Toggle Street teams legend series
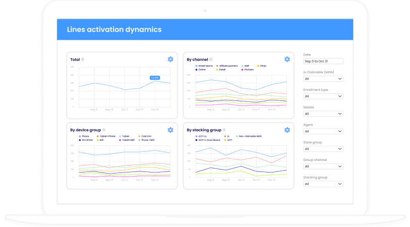The image size is (410, 227). pos(205,66)
